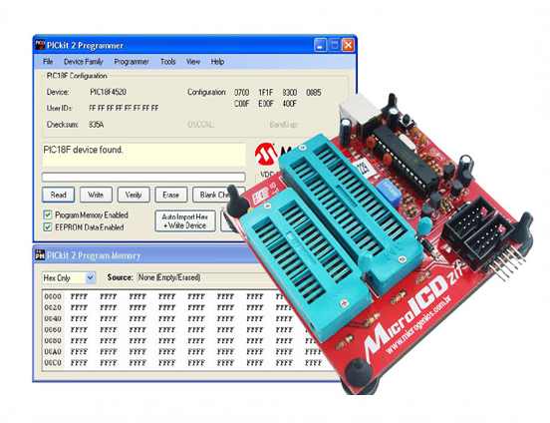Click the User IDs value FF FF FF FF

pyautogui.click(x=124, y=108)
